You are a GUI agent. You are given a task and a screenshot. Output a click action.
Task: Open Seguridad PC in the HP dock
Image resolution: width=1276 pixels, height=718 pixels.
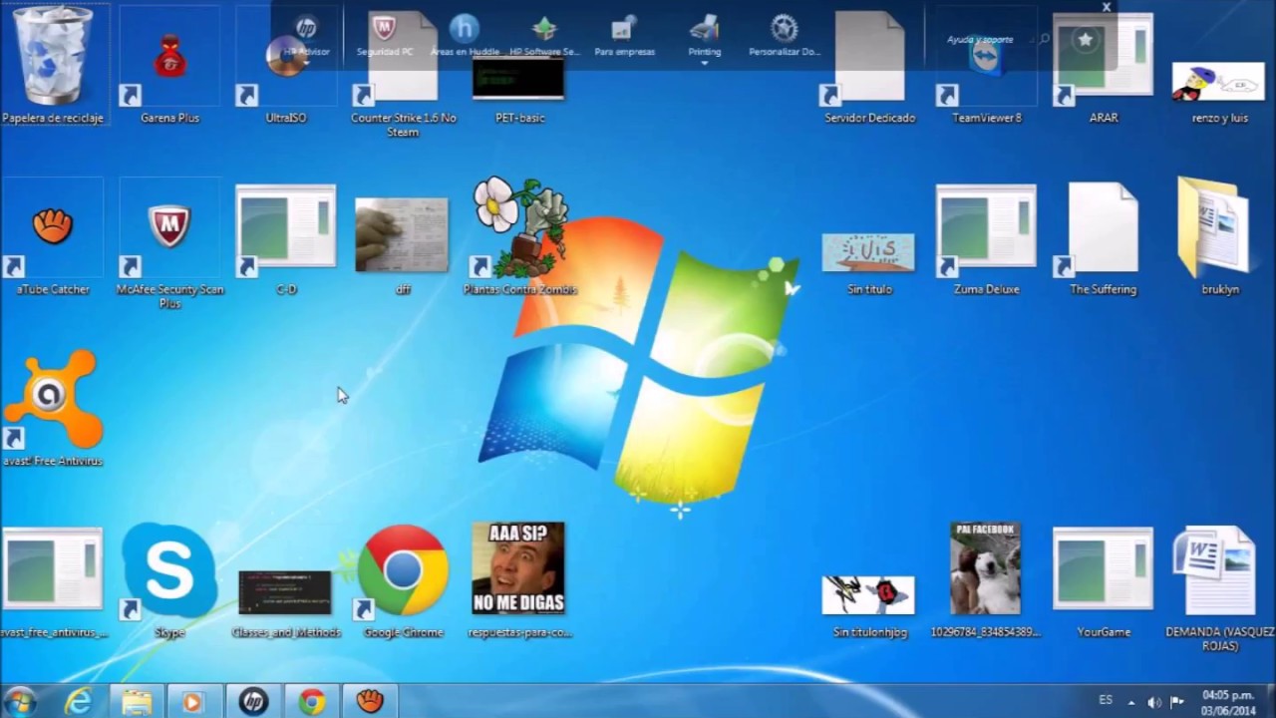(384, 36)
